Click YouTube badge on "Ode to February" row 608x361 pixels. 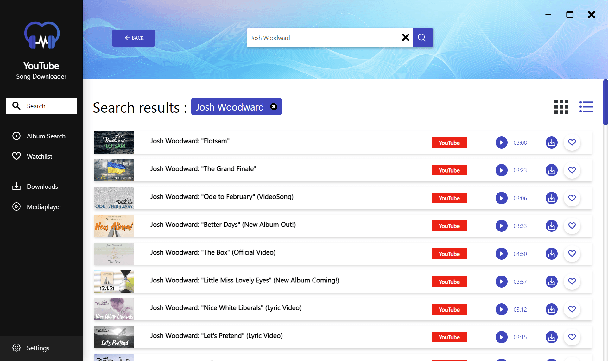[449, 198]
